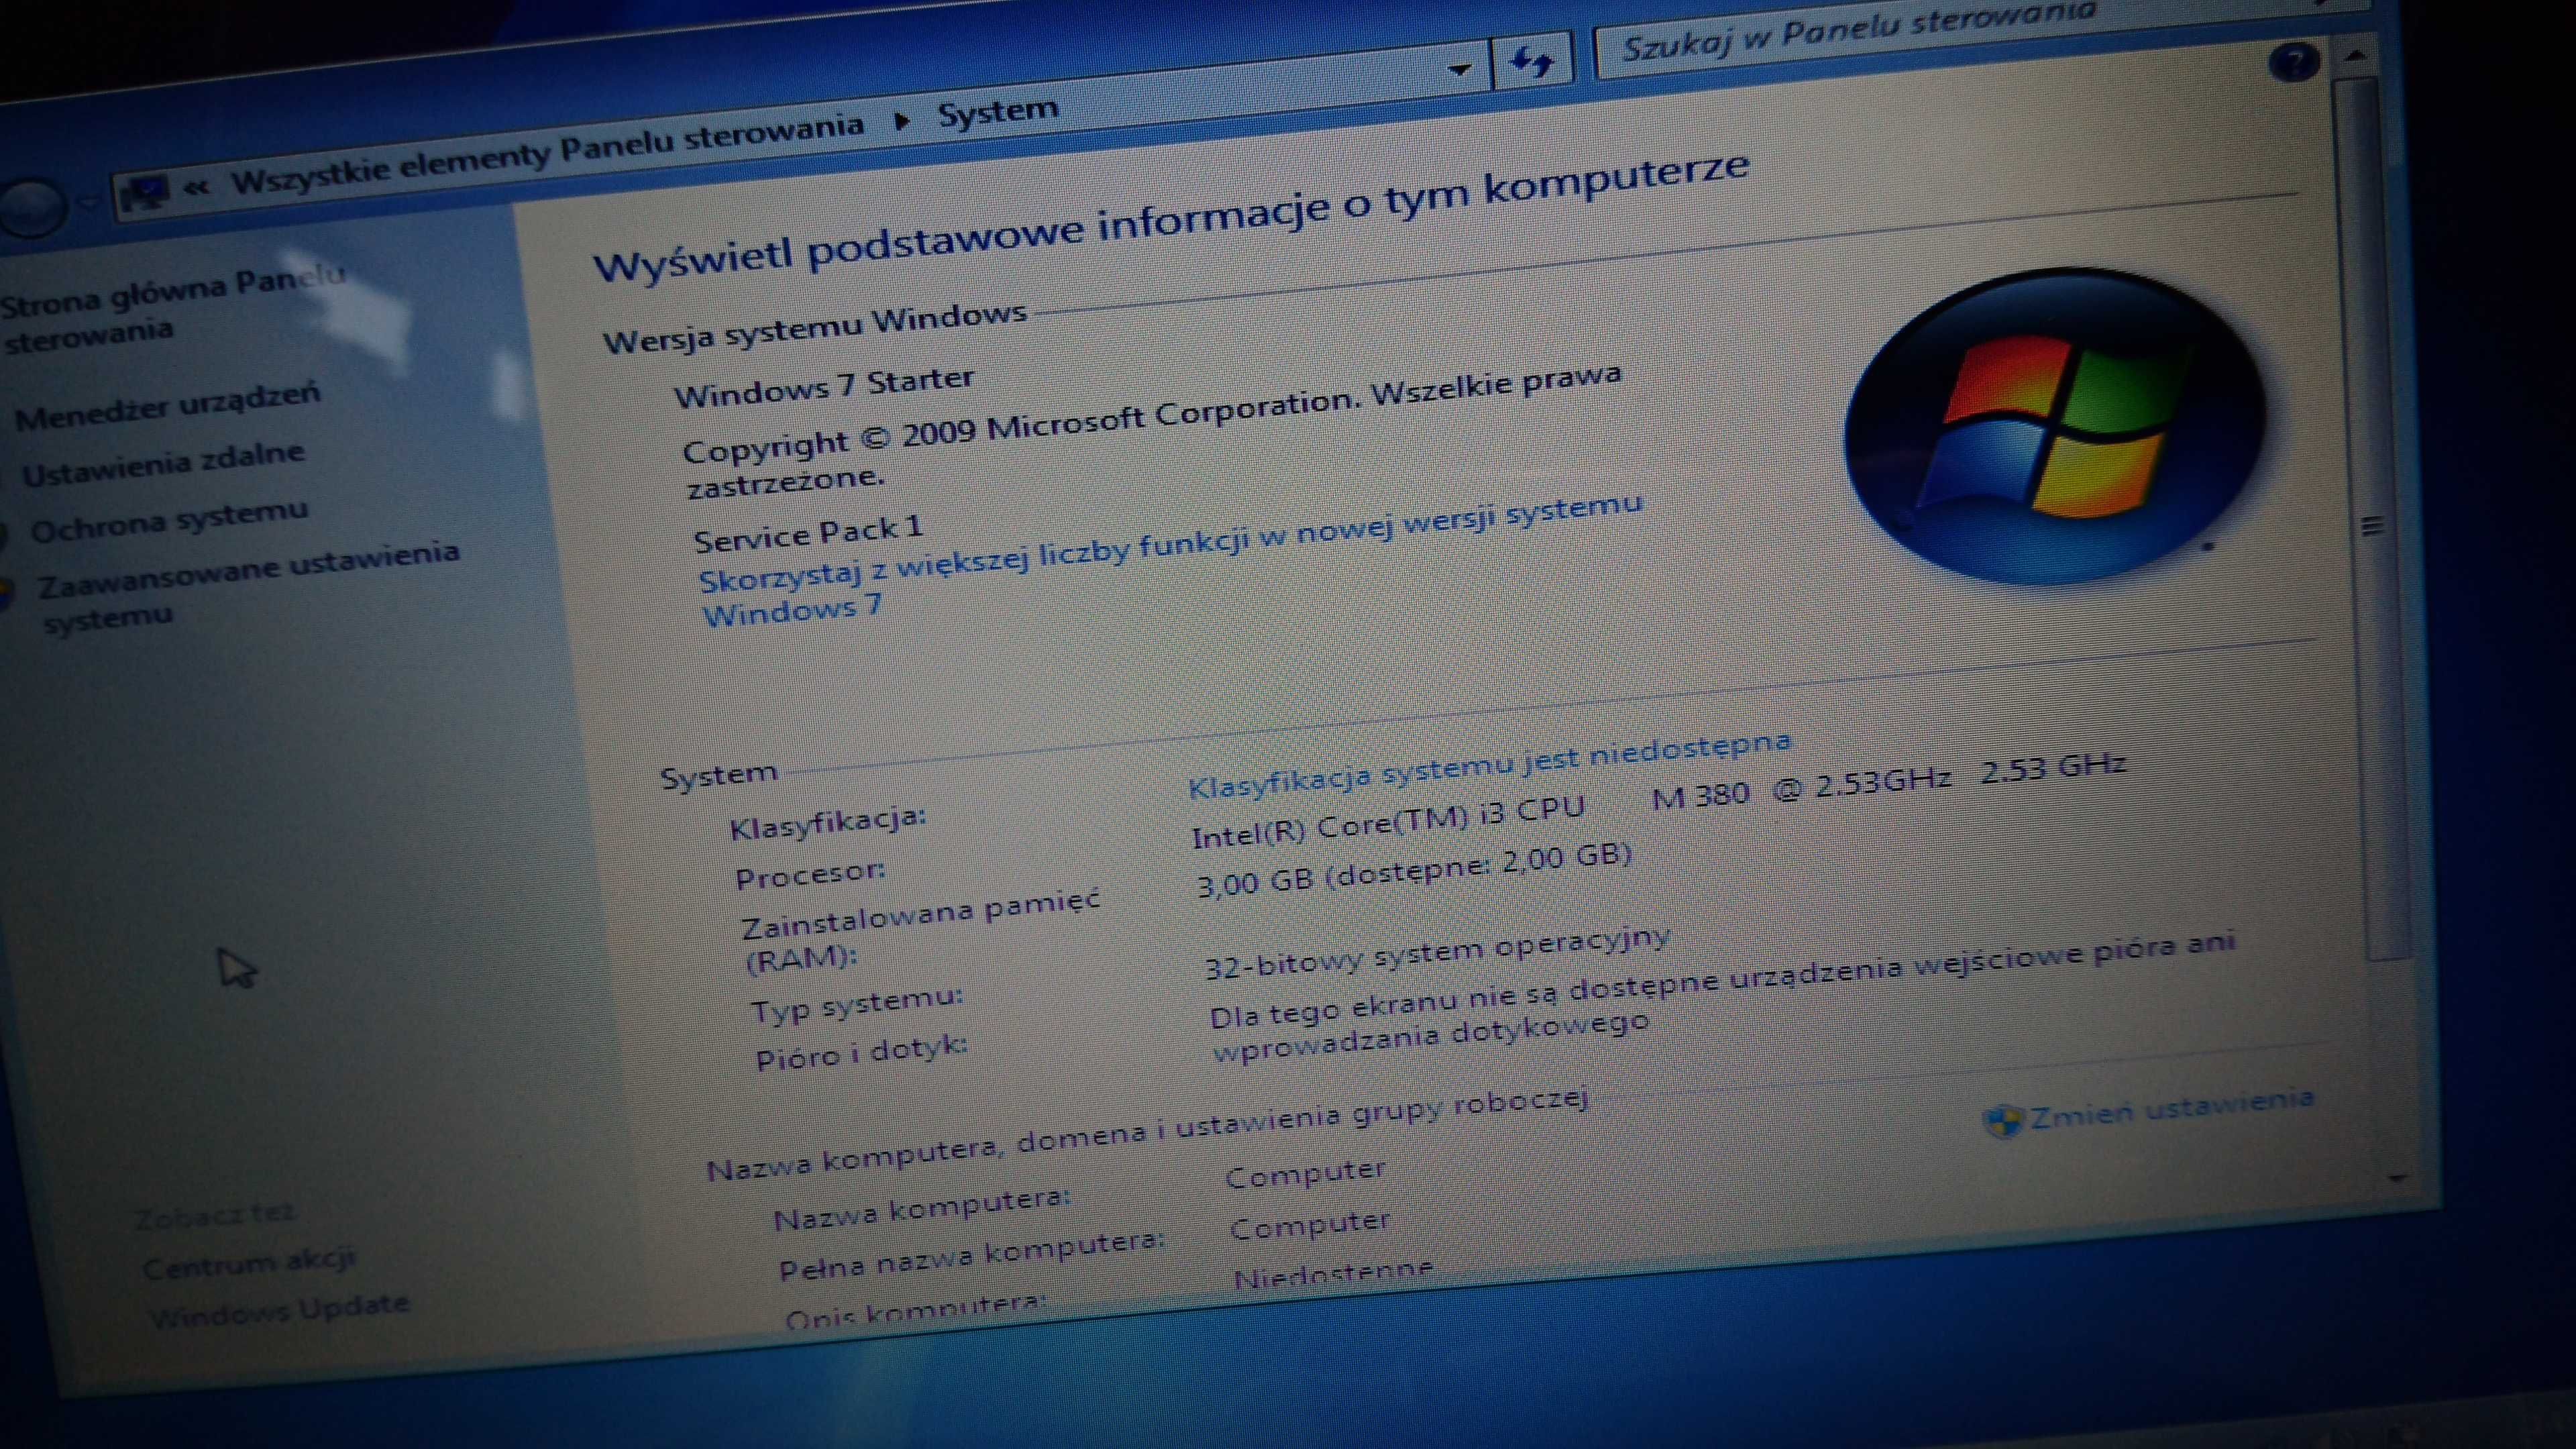Click the 32-bitowy system operacyjny value
The image size is (2576, 1449).
click(x=1437, y=953)
